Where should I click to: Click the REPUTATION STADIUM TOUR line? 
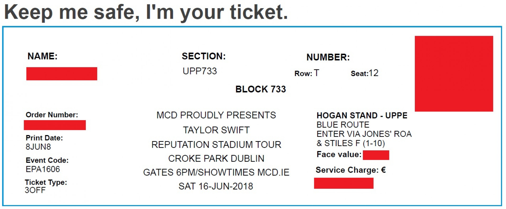216,145
